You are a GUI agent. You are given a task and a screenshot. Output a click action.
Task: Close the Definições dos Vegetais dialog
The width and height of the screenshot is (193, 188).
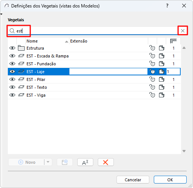pyautogui.click(x=184, y=6)
